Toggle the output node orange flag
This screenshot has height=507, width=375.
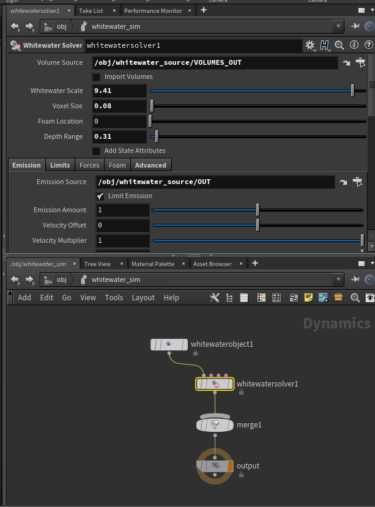(x=231, y=466)
